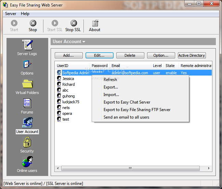222x189 pixels.
Task: Select the Richard user row
Action: pyautogui.click(x=68, y=84)
